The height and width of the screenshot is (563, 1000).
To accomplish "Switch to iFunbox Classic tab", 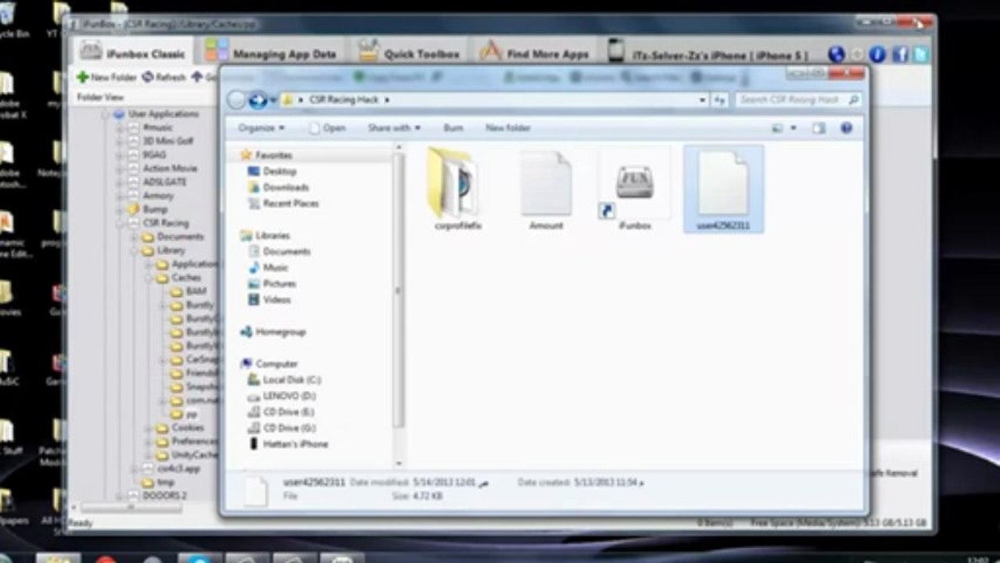I will pos(134,53).
